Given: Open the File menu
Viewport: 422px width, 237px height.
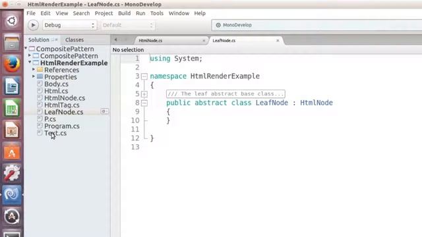Looking at the screenshot, I should [31, 13].
